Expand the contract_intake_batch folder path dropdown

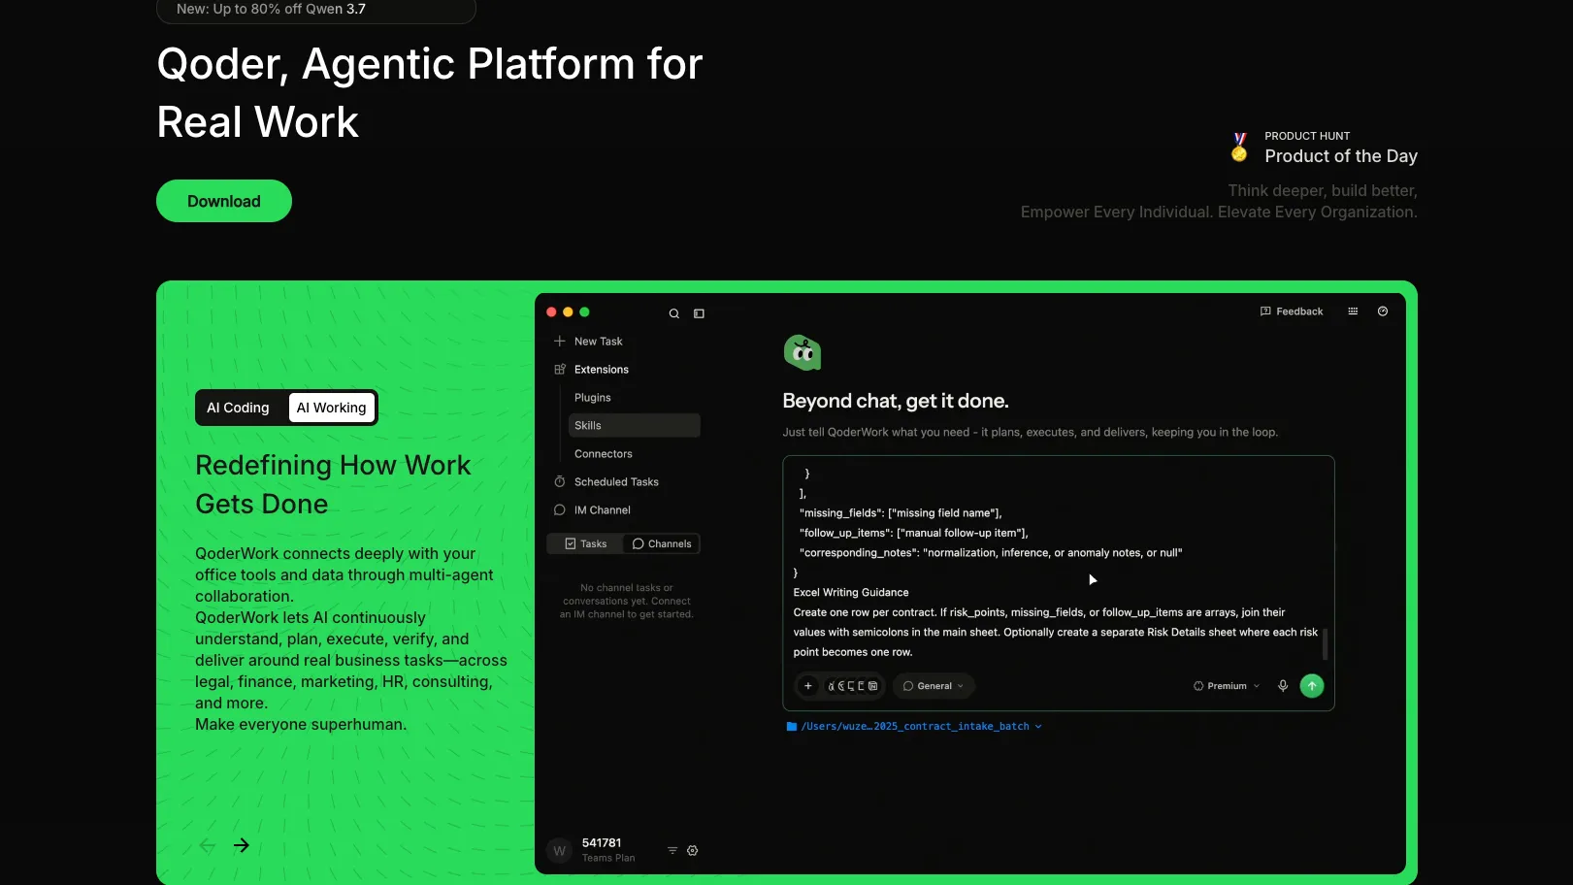coord(914,727)
